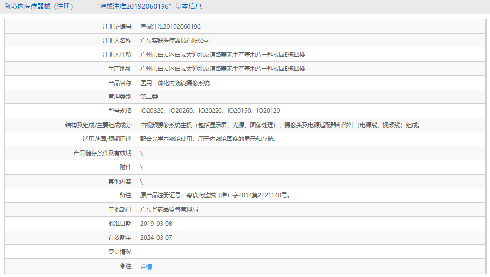Click the 审批部门 label

tap(120, 209)
